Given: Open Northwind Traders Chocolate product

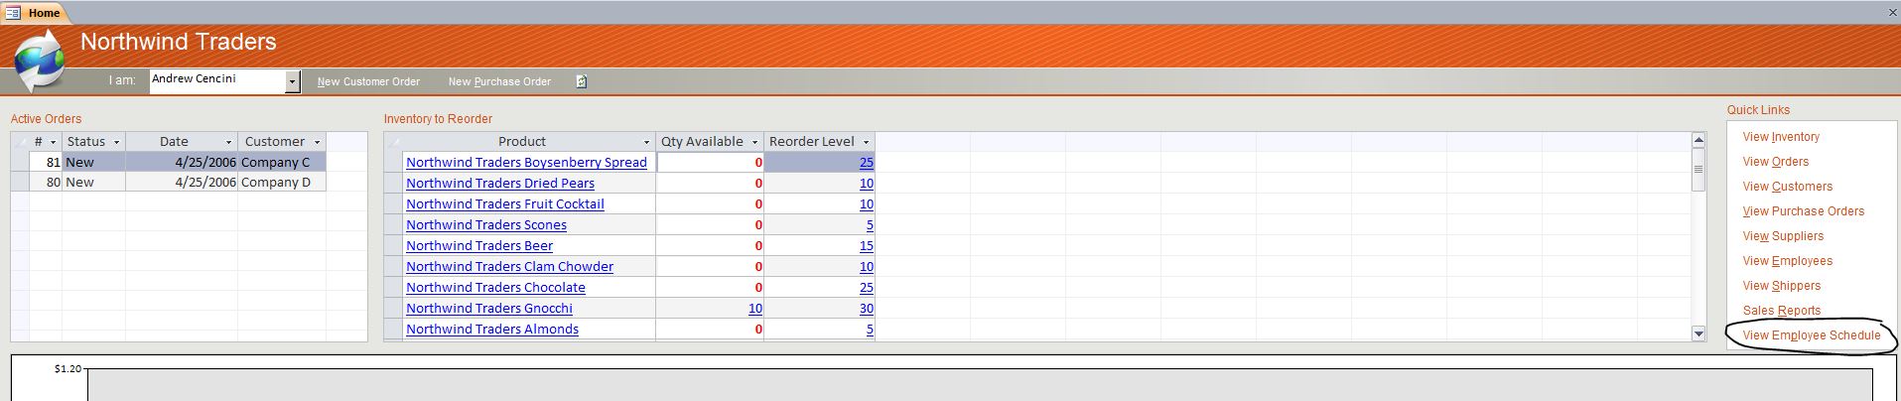Looking at the screenshot, I should tap(495, 287).
